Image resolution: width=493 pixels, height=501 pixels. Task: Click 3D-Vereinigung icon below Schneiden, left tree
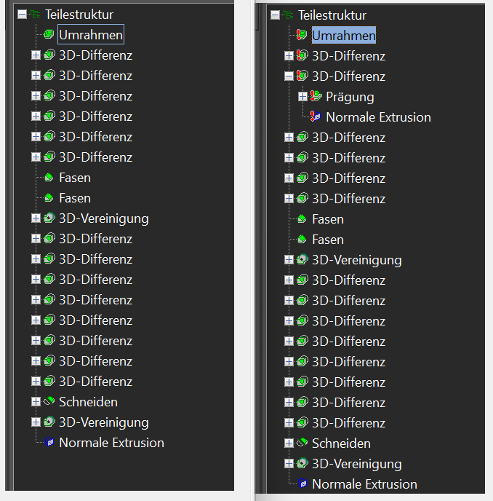49,422
